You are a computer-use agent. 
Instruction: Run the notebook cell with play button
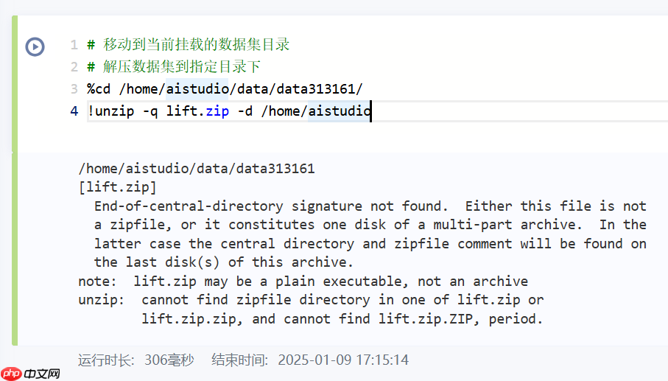coord(35,46)
